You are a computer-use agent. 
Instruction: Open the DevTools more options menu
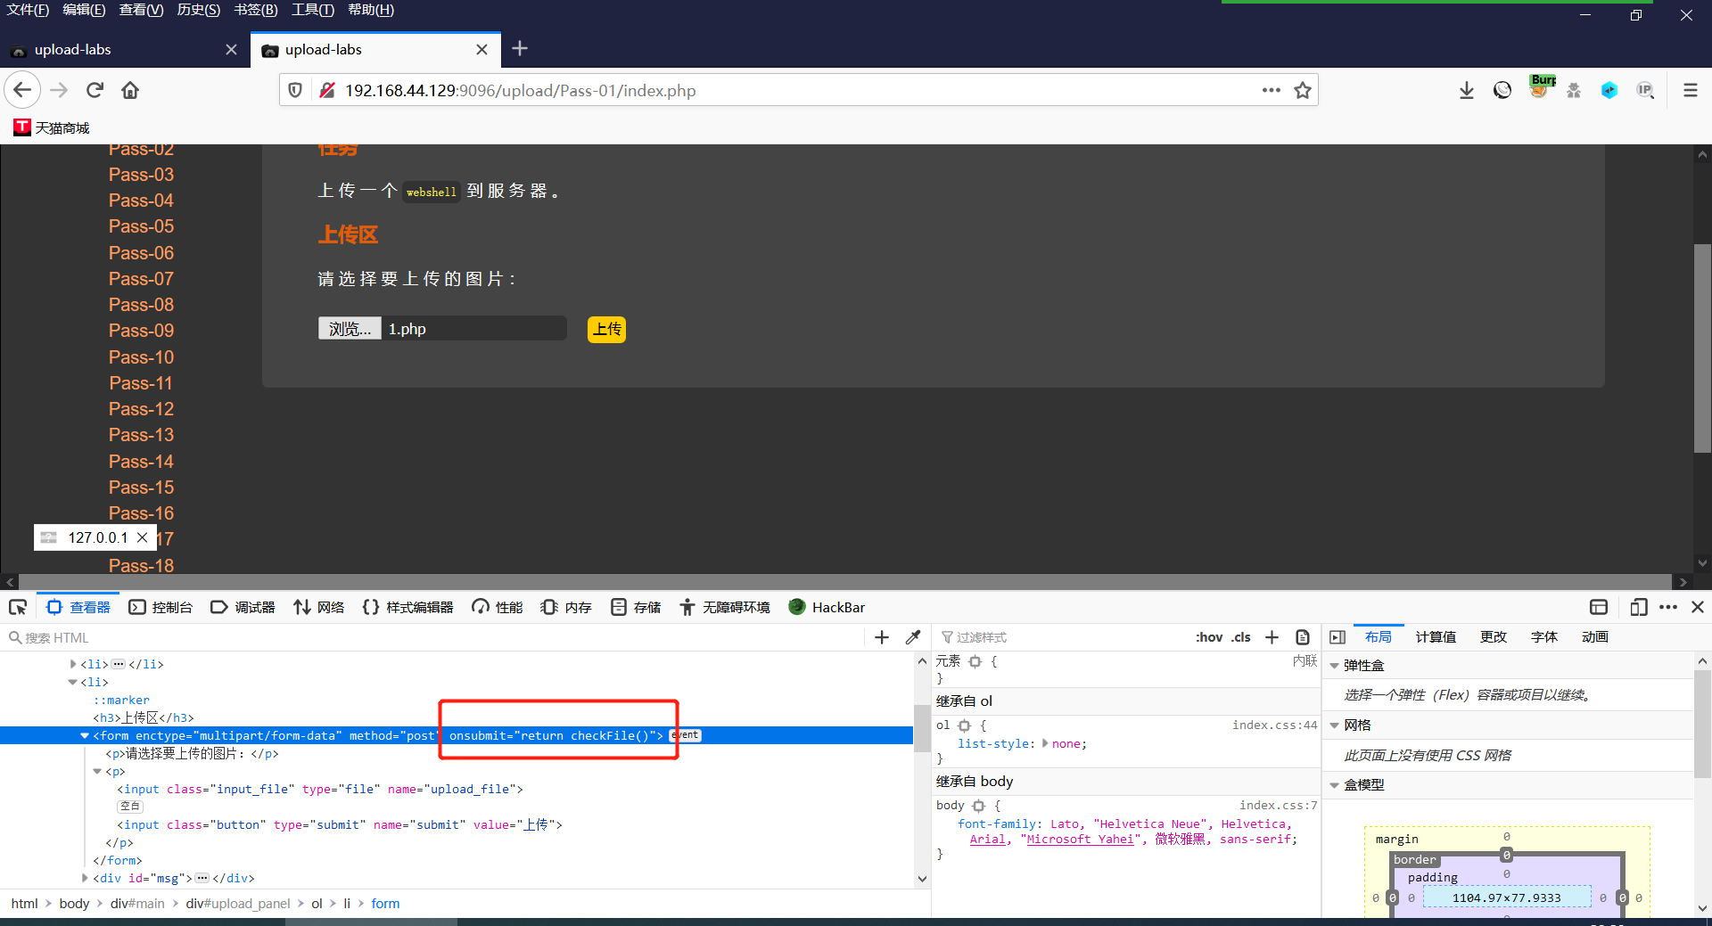tap(1668, 608)
